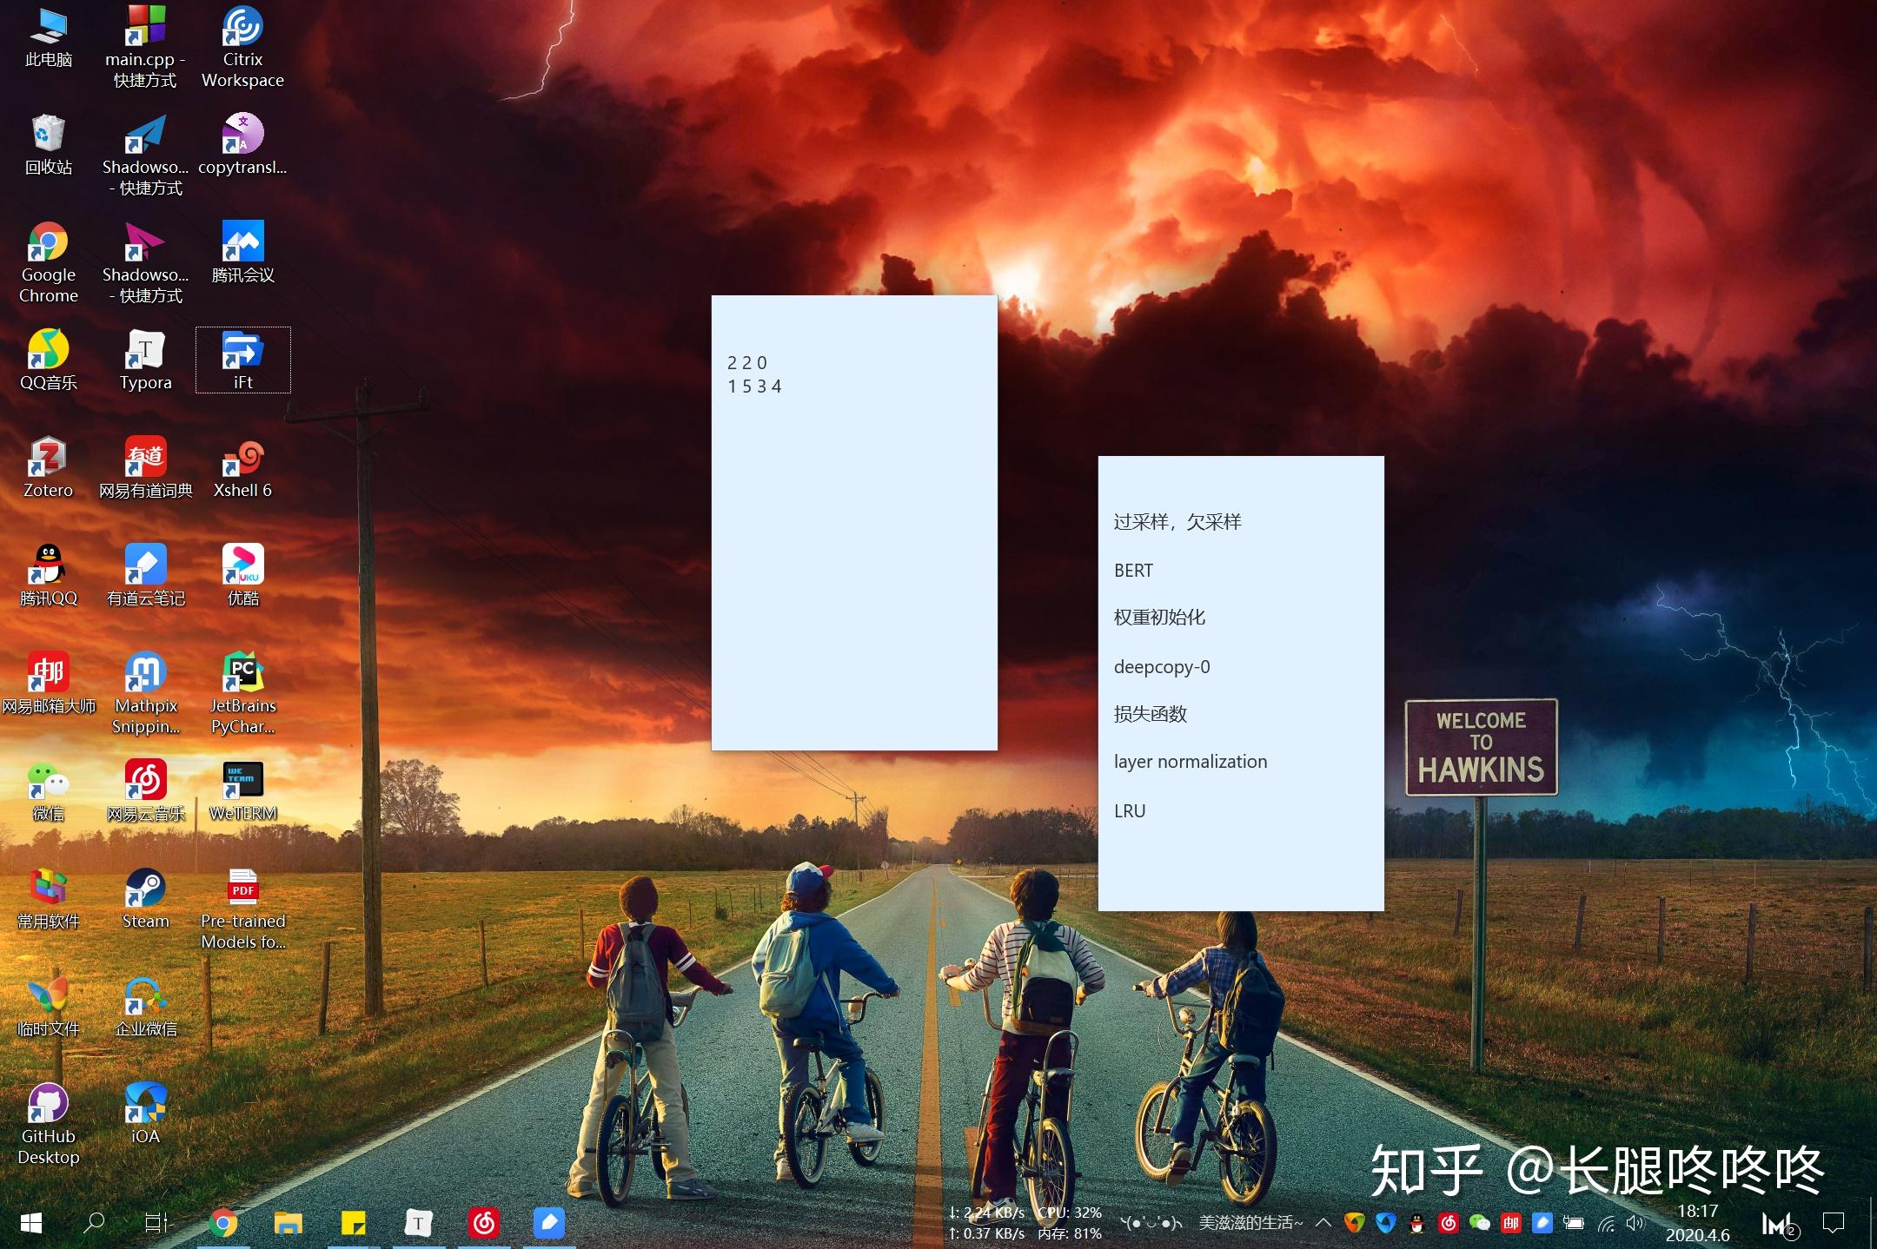Click '过采样, 欠采样' line in sticky note
Viewport: 1877px width, 1249px height.
1177,521
